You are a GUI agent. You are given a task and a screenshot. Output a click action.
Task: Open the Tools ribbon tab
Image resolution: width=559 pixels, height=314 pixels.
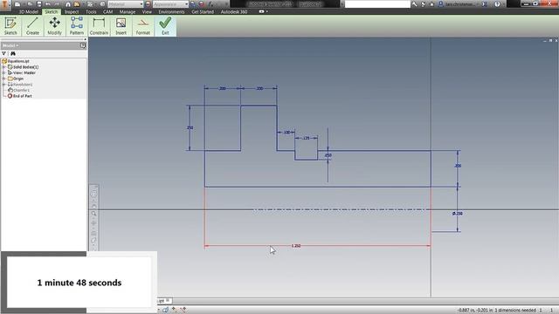[91, 11]
